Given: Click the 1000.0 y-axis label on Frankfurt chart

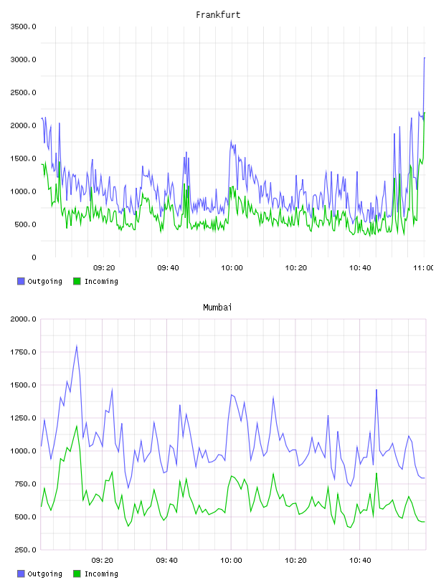Looking at the screenshot, I should 23,191.
